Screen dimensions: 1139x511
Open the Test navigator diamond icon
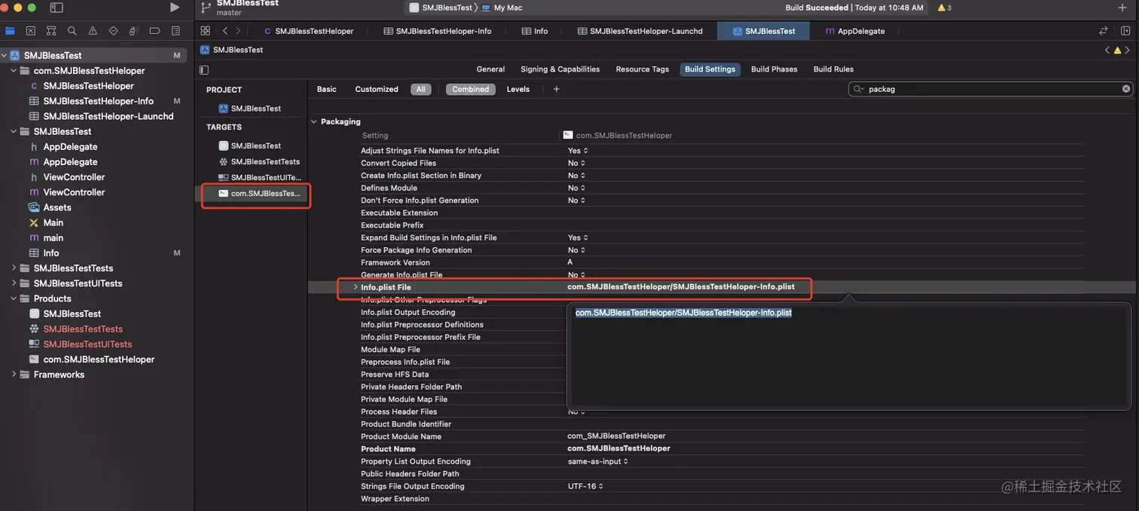pyautogui.click(x=113, y=31)
